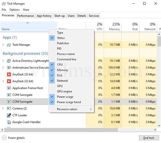The image size is (161, 143).
Task: Uncheck Power usage column option
Action: 72,97
